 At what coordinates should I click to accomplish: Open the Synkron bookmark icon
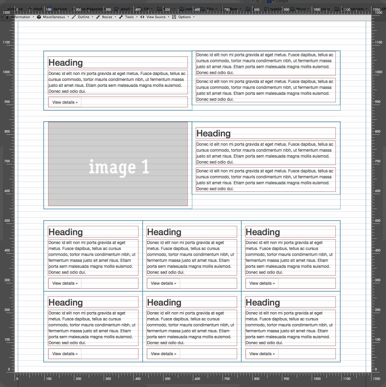50,9
